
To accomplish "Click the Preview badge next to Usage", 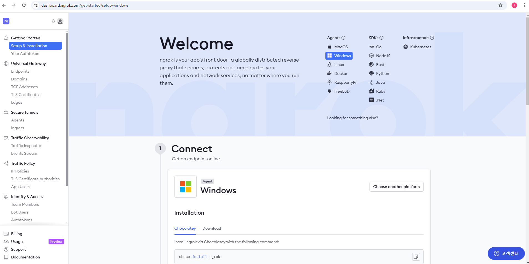I will click(56, 242).
